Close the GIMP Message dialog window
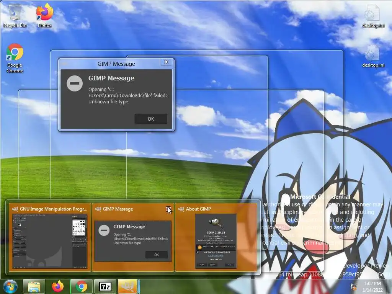The height and width of the screenshot is (294, 392). tap(166, 62)
